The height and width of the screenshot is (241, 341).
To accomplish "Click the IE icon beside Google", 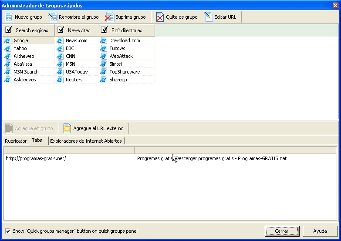I will point(8,40).
